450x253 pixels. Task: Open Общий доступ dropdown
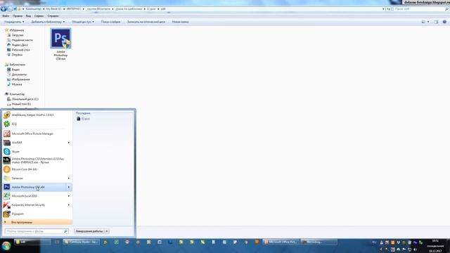pyautogui.click(x=83, y=22)
